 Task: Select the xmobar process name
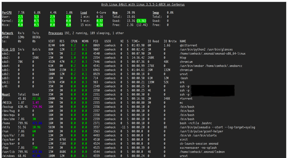point(211,66)
